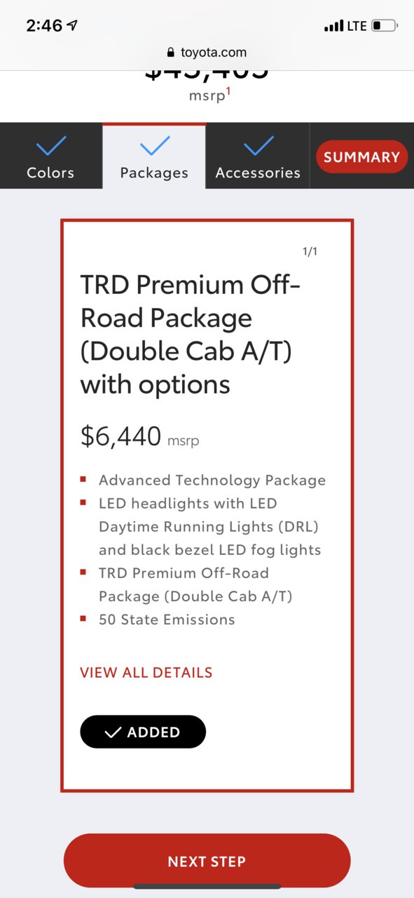Image resolution: width=414 pixels, height=898 pixels.
Task: Select the TRD Premium Off-Road Package title
Action: coord(191,334)
